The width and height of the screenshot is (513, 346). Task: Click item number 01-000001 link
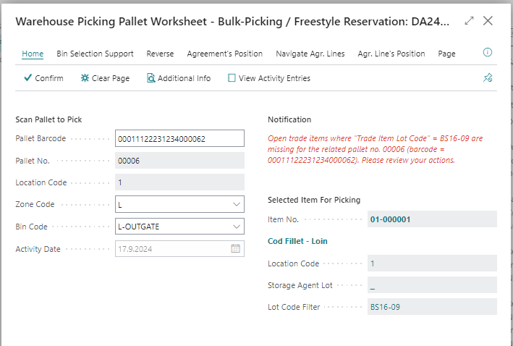tap(391, 219)
